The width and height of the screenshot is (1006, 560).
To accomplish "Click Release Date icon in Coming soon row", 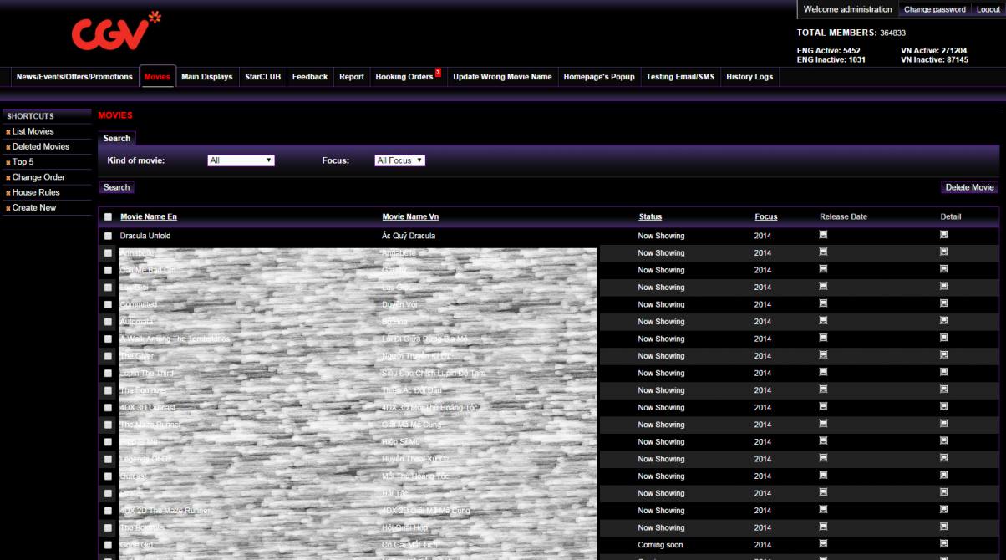I will pos(823,544).
